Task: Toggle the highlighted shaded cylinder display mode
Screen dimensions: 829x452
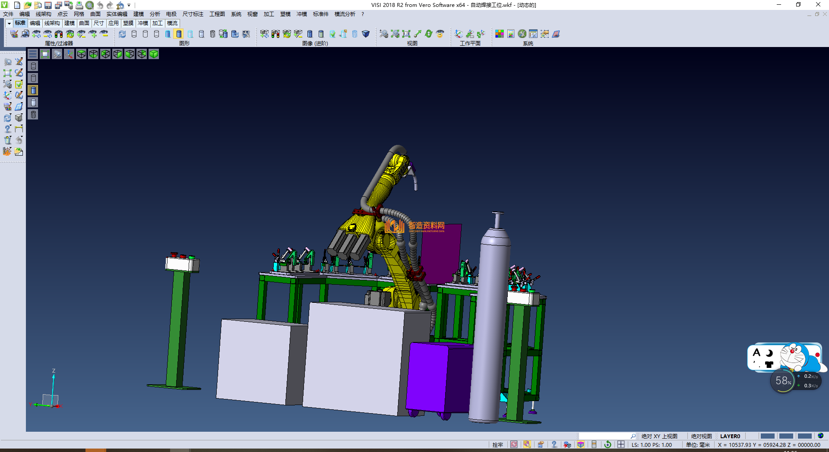Action: [179, 34]
